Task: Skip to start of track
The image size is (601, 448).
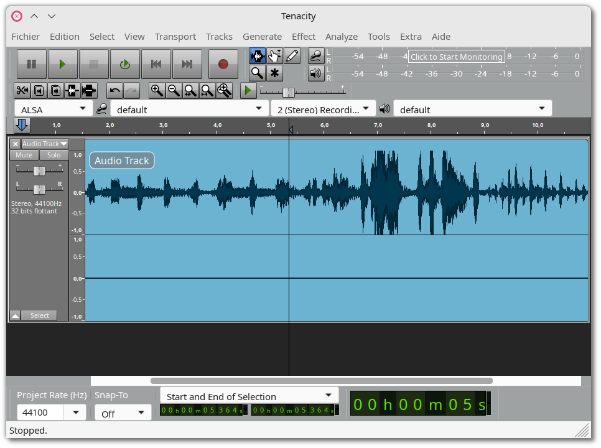Action: coord(157,64)
